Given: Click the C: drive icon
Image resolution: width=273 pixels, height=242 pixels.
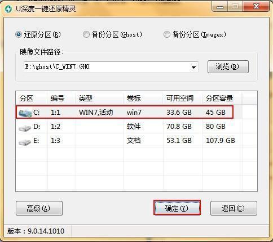Looking at the screenshot, I should pyautogui.click(x=25, y=113).
